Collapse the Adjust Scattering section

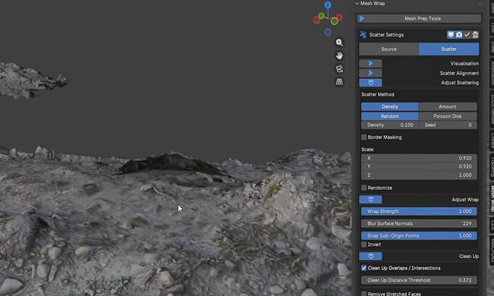pyautogui.click(x=370, y=83)
